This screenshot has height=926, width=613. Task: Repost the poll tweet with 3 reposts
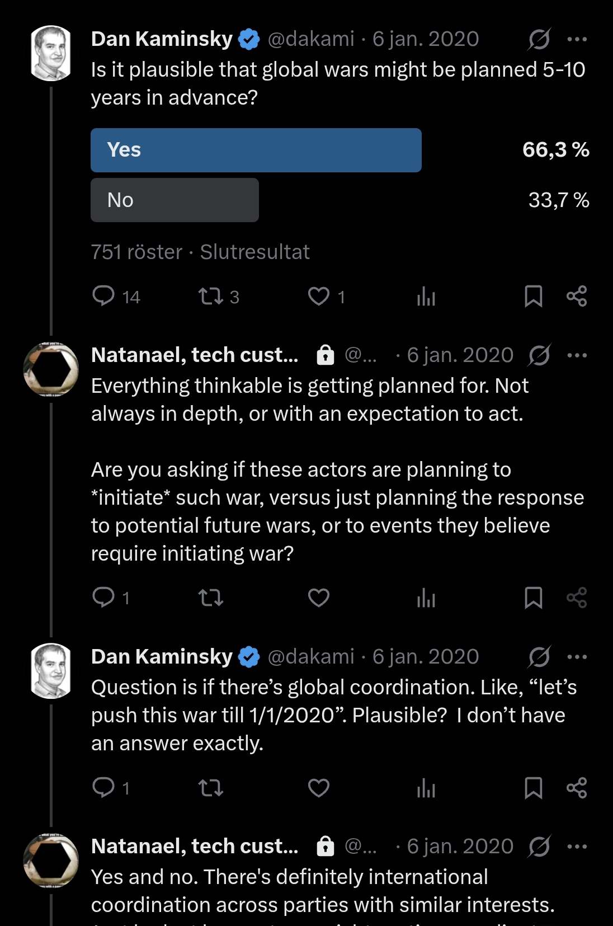211,296
